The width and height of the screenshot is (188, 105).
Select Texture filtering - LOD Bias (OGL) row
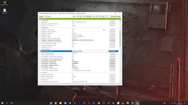point(79,64)
